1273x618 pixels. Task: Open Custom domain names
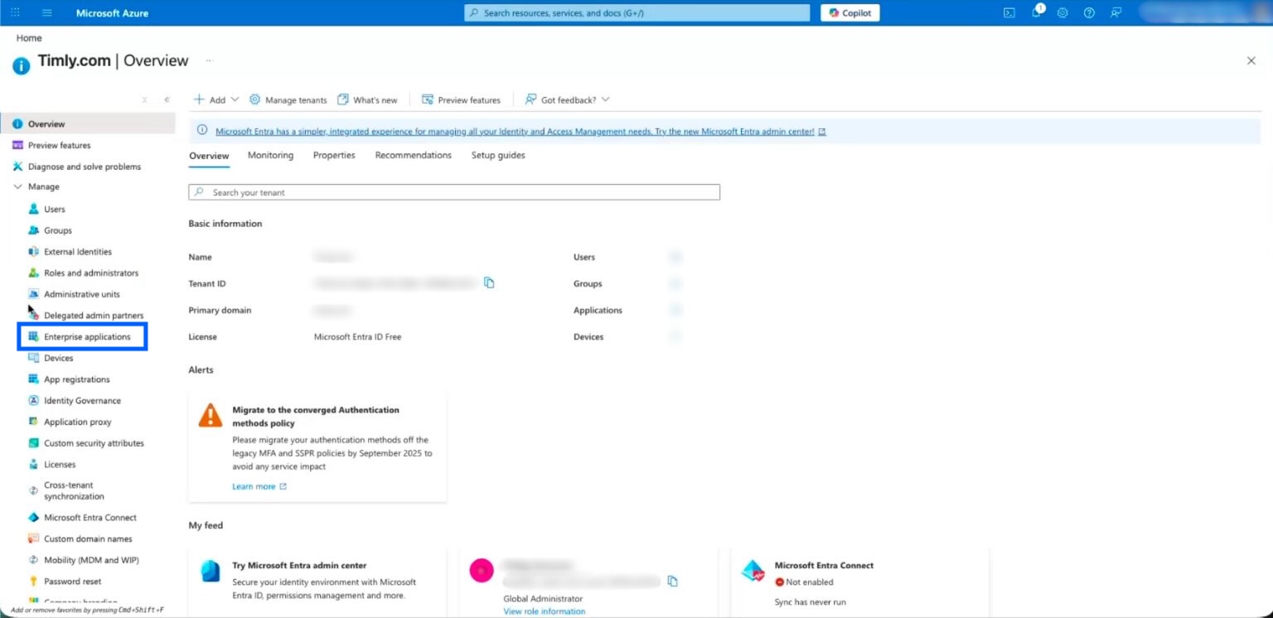(x=88, y=538)
